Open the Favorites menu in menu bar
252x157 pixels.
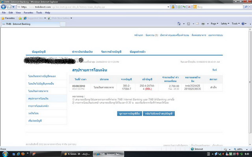point(28,13)
